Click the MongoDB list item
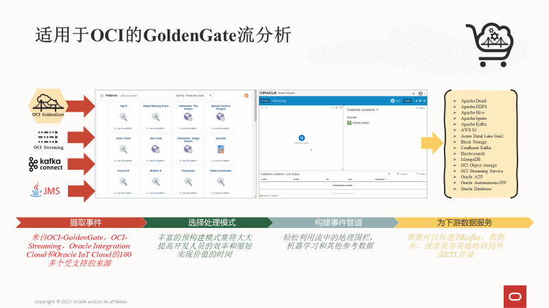The image size is (549, 308). tap(470, 159)
